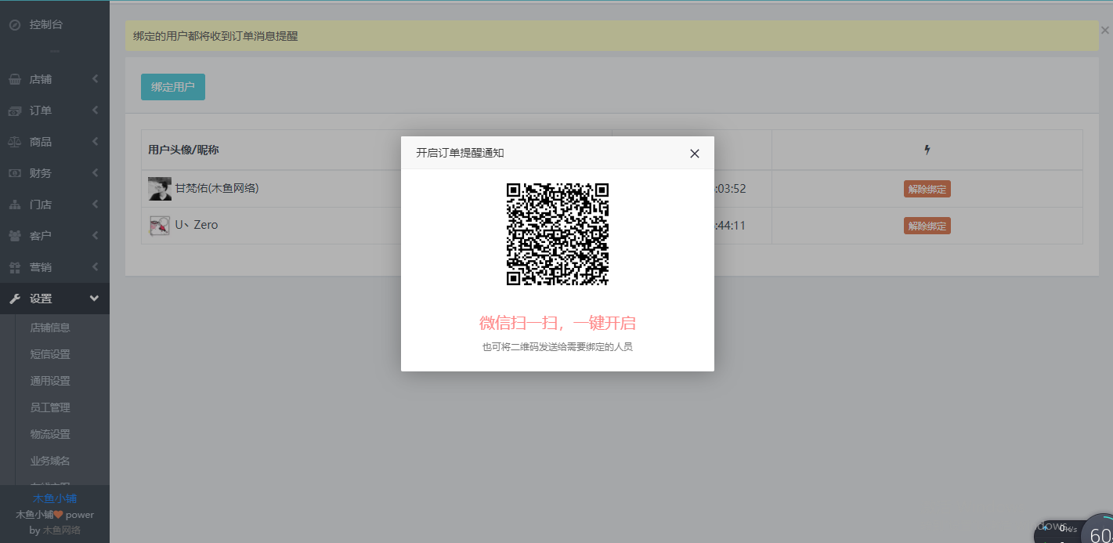Expand the 店铺 menu chevron
Screen dimensions: 1113x543
(95, 79)
